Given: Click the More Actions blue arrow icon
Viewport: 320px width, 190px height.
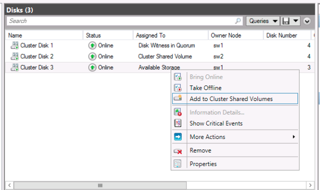Looking at the screenshot, I should [x=178, y=137].
